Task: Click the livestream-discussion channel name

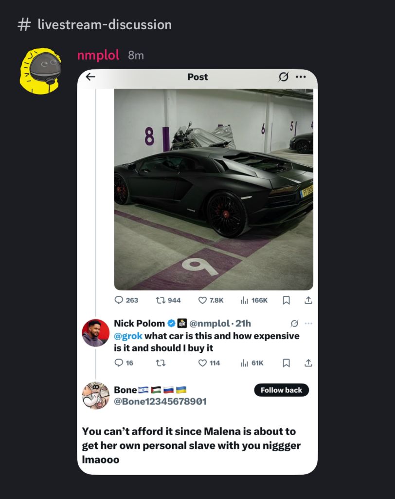Action: point(104,24)
